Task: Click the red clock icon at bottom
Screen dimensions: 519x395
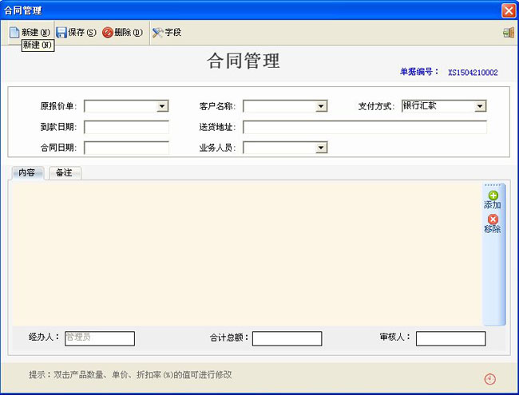Action: [x=490, y=379]
